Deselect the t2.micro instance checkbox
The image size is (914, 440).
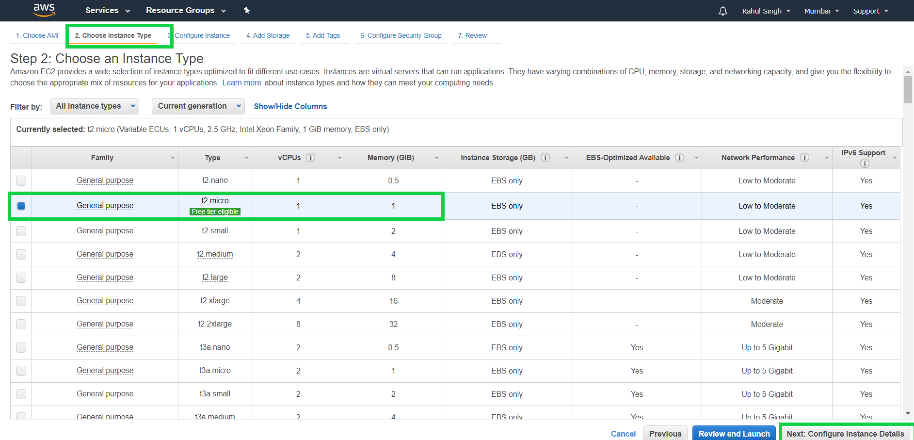pyautogui.click(x=21, y=206)
